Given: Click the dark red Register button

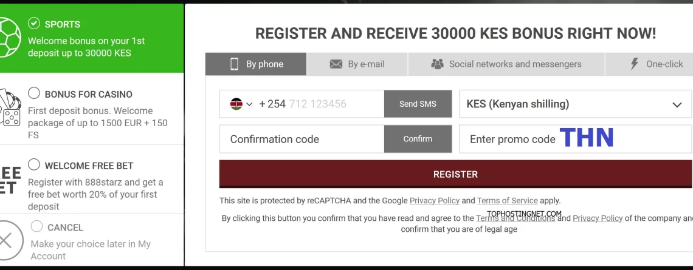Looking at the screenshot, I should [x=456, y=174].
